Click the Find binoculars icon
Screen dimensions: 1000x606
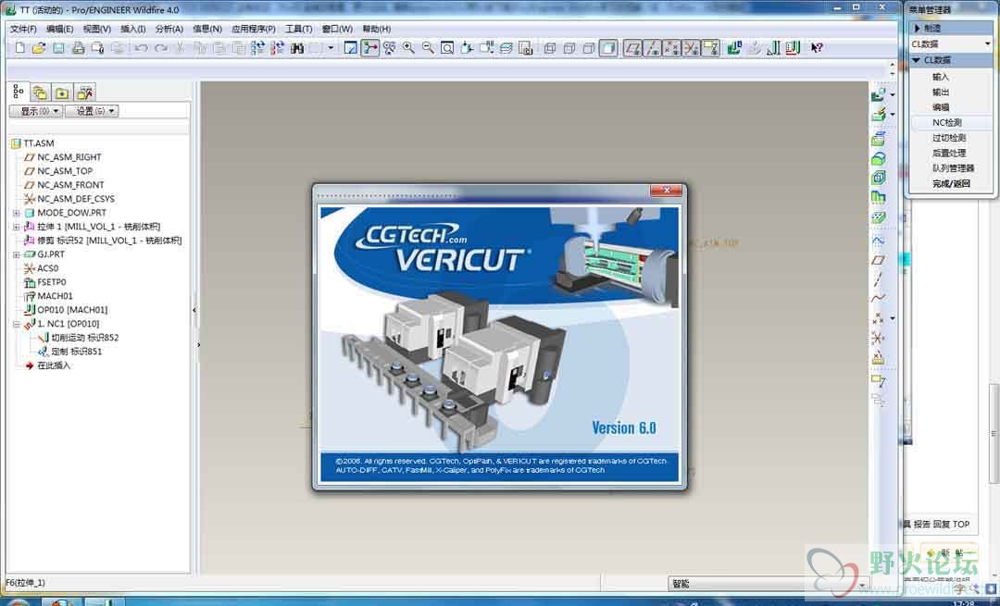pos(297,48)
